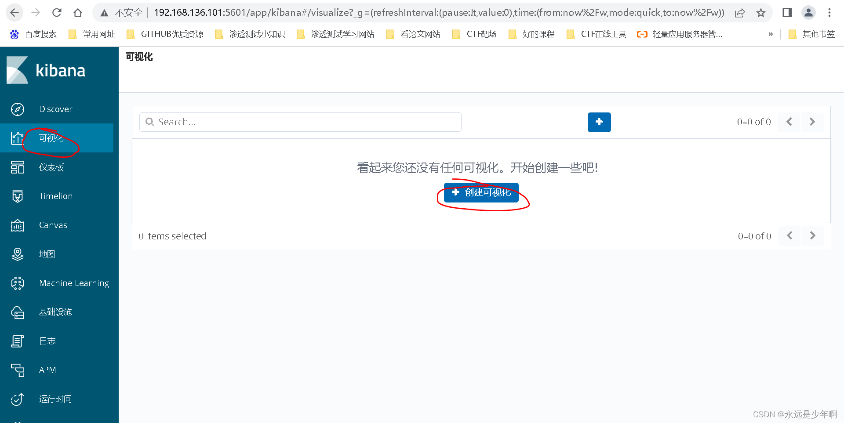Go to previous page in top pager

tap(789, 122)
